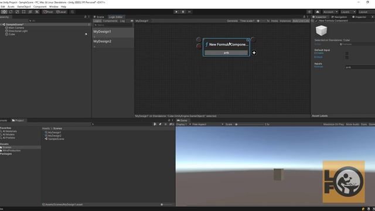
Task: Open the Scenes folder in Assets tree
Action: click(7, 147)
